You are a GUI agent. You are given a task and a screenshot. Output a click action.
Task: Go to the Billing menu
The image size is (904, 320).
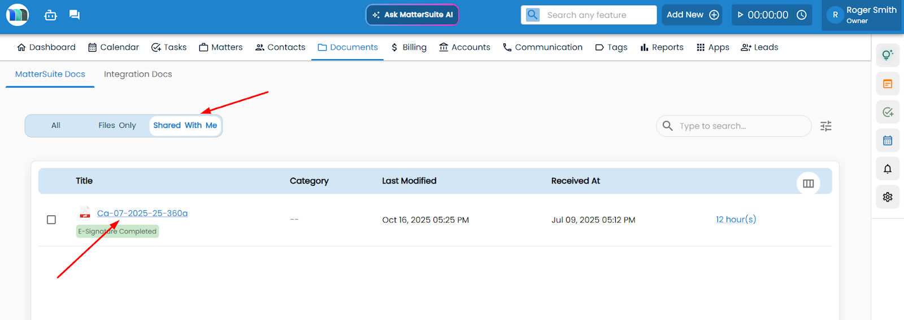408,47
